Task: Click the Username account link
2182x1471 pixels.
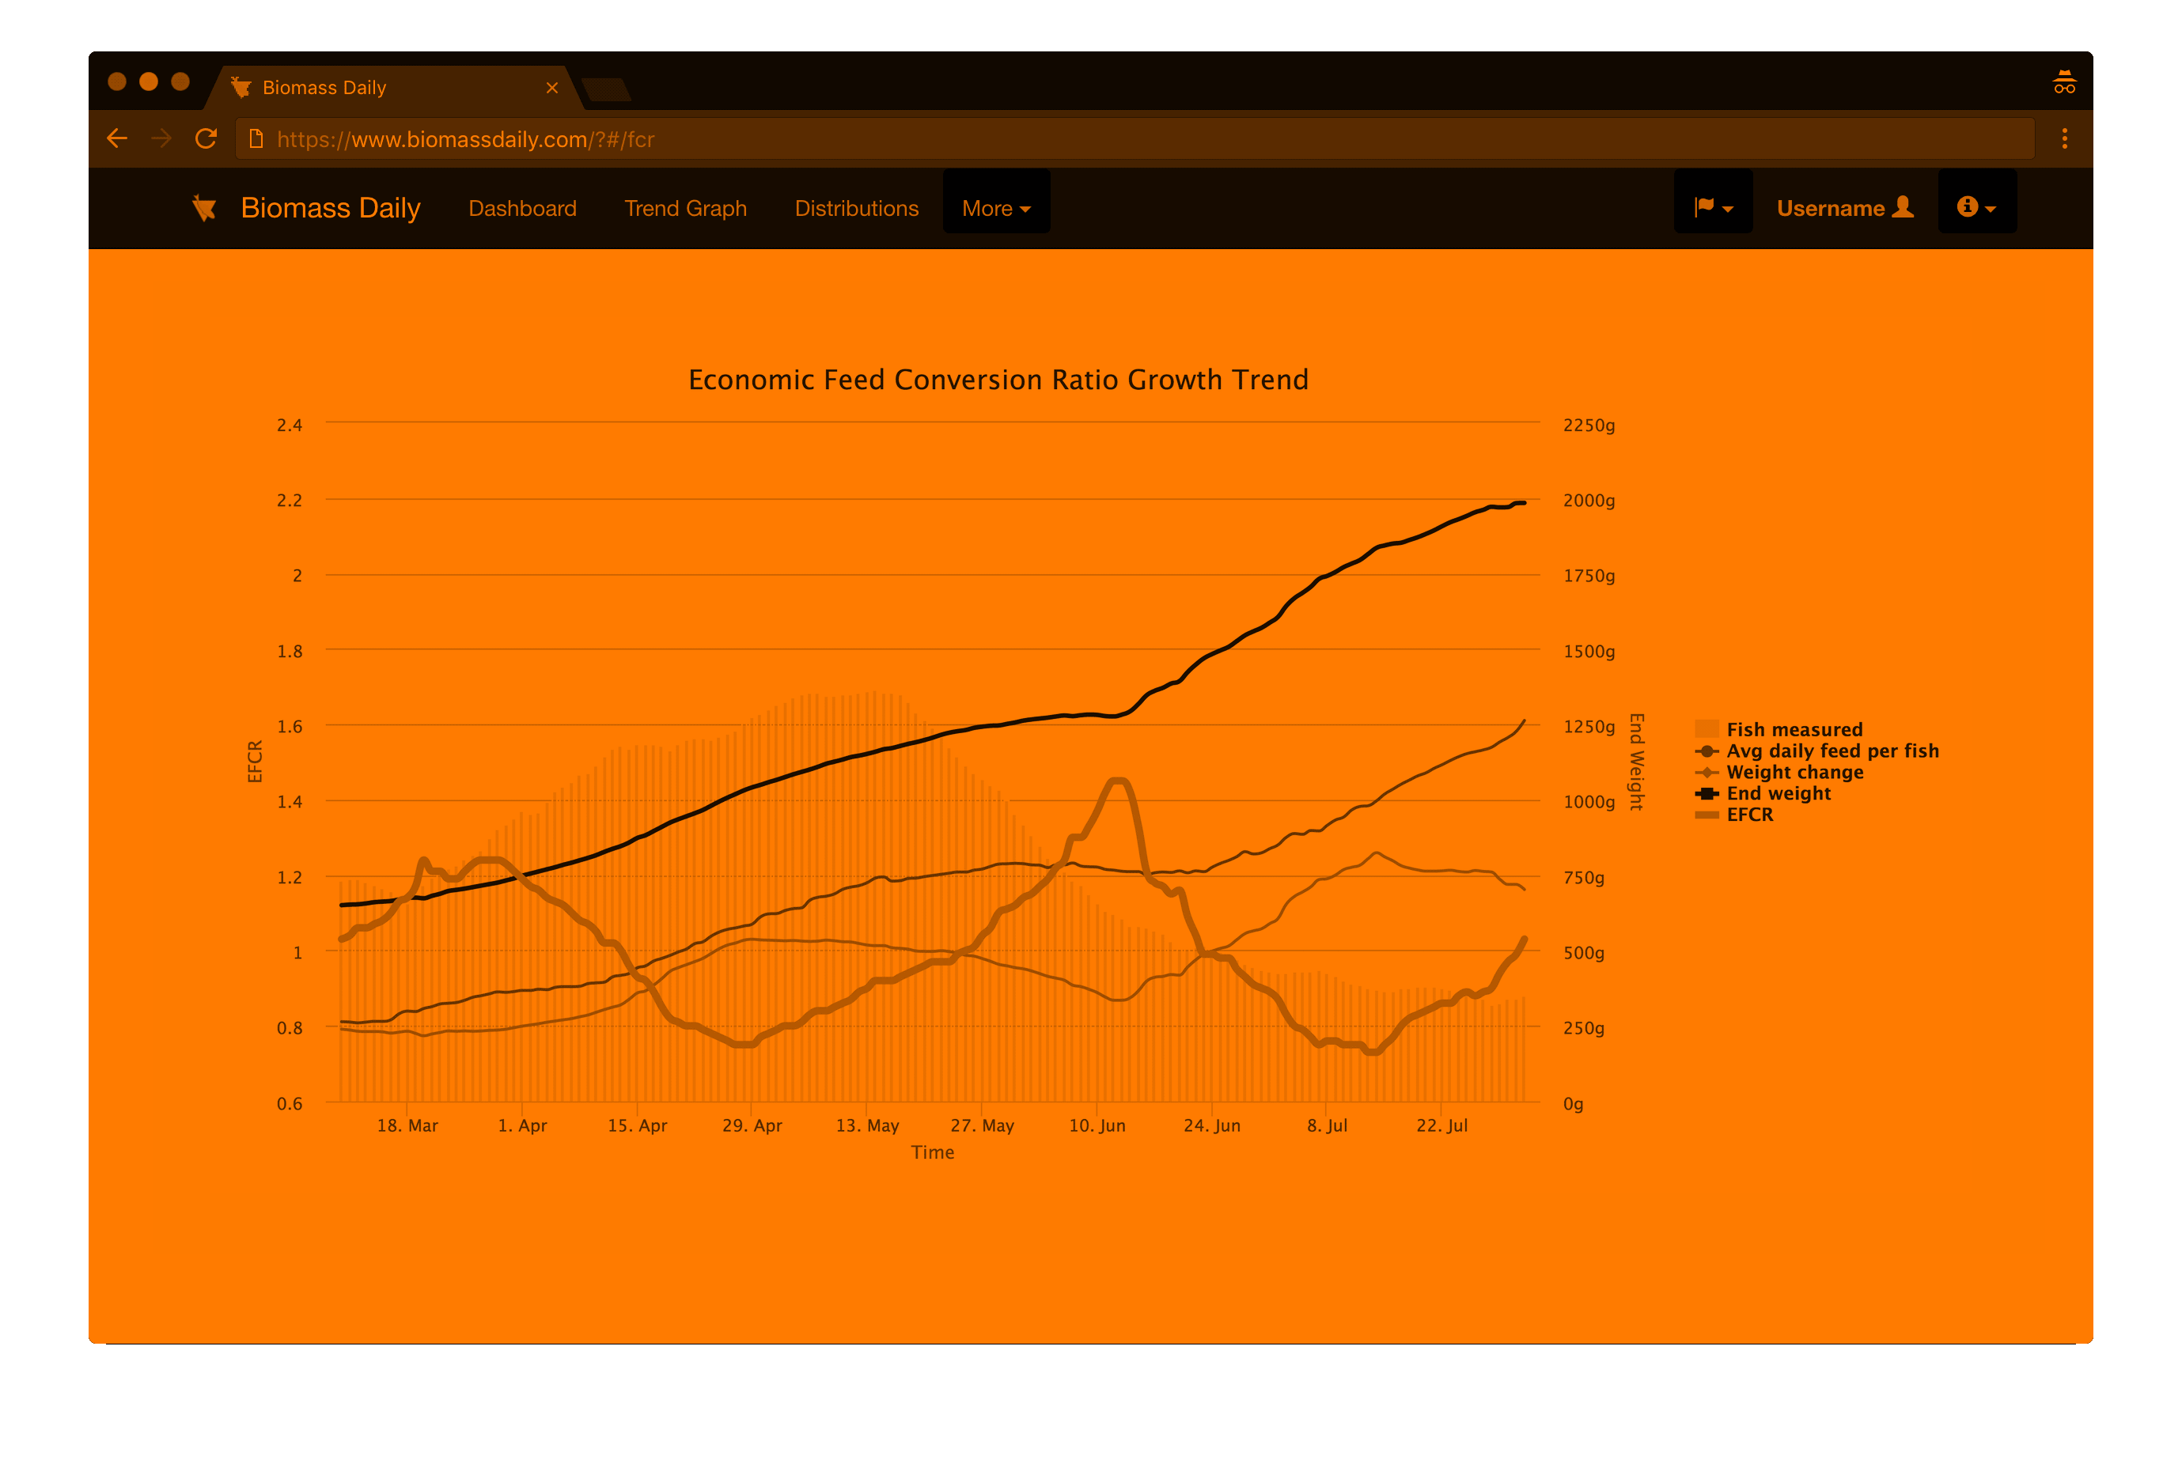Action: click(x=1844, y=207)
